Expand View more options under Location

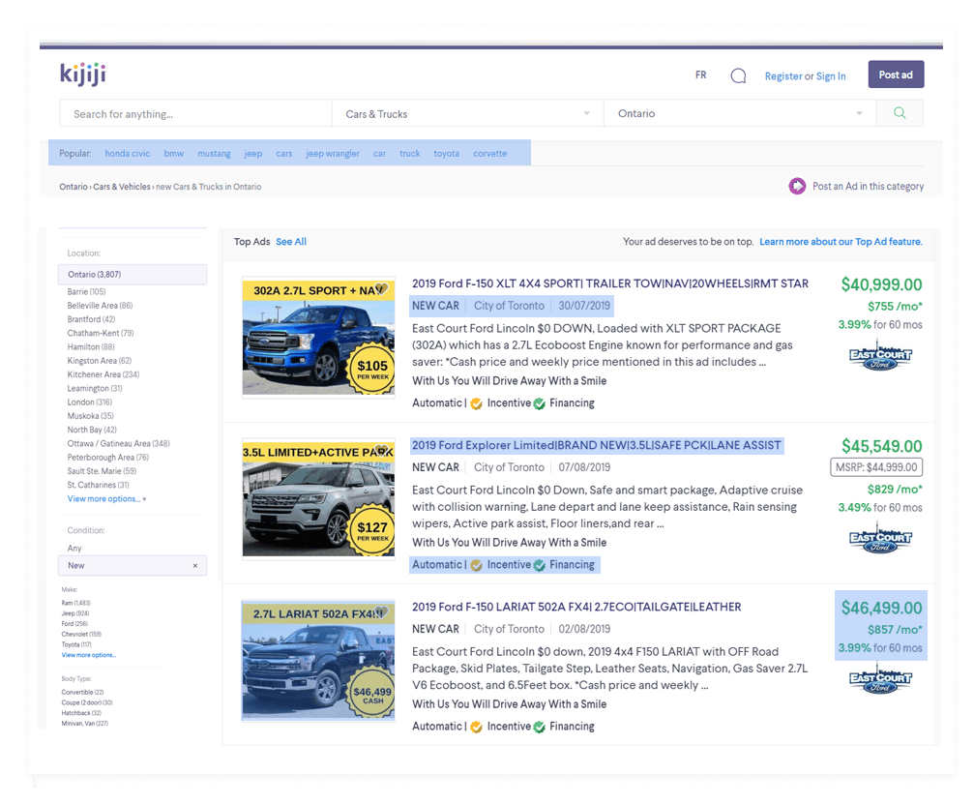tap(106, 499)
